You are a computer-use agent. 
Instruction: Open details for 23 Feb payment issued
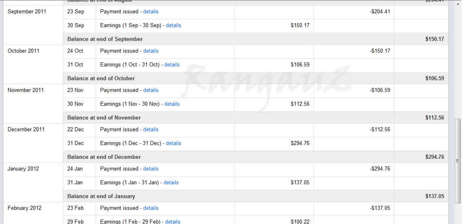[150, 208]
